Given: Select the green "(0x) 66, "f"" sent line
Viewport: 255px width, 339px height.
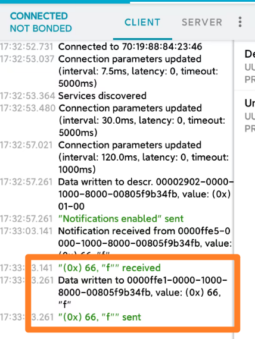Looking at the screenshot, I should [x=99, y=318].
